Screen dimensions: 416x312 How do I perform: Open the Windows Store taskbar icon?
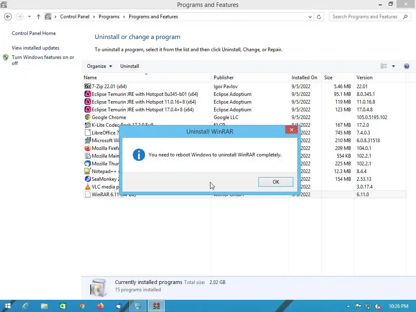(x=63, y=306)
